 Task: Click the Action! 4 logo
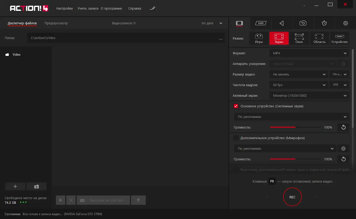[29, 9]
